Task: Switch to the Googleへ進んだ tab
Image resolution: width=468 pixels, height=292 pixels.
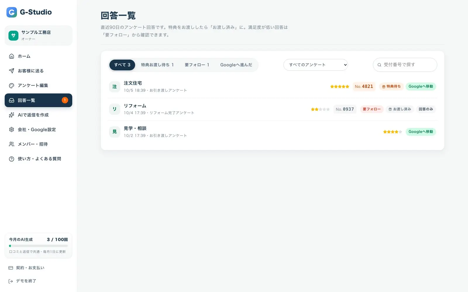Action: click(x=236, y=65)
